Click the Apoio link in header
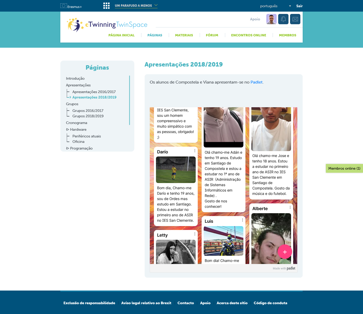363x314 pixels. click(x=255, y=19)
